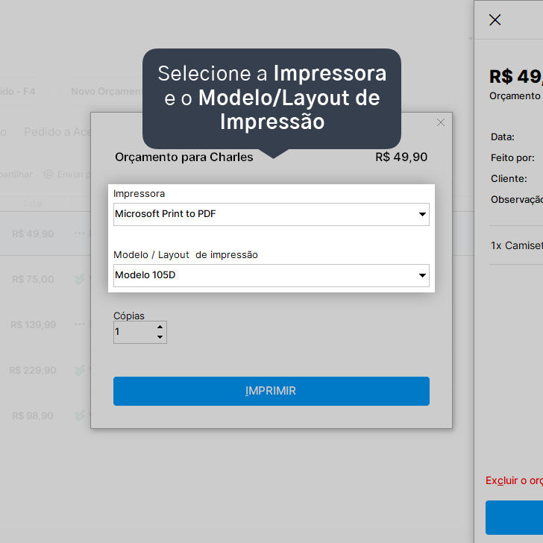Select the R$ 98,90 row in background list
Image resolution: width=543 pixels, height=543 pixels.
[x=45, y=416]
